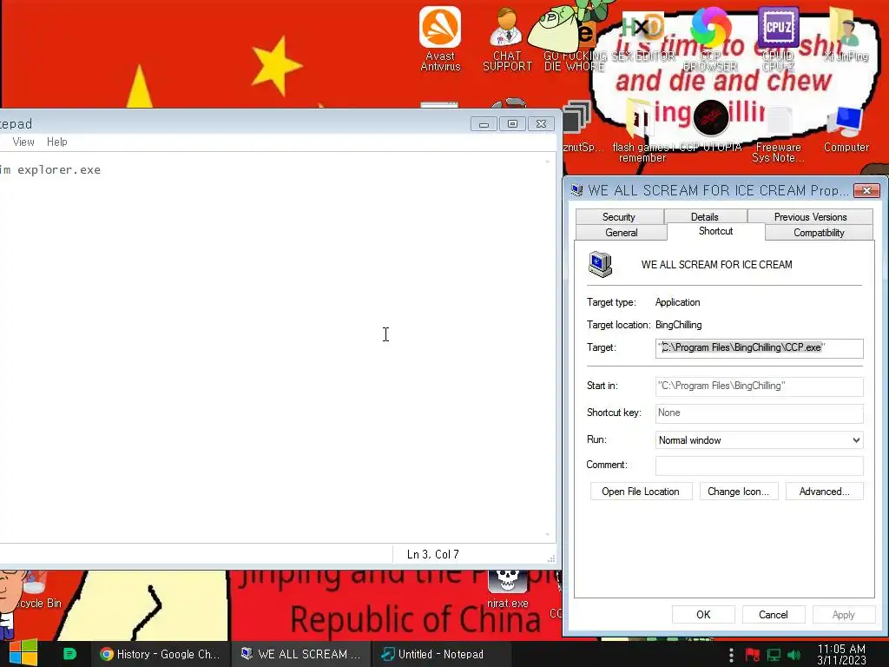Click the taskbar clock showing 11:05 AM
The height and width of the screenshot is (667, 889).
841,655
